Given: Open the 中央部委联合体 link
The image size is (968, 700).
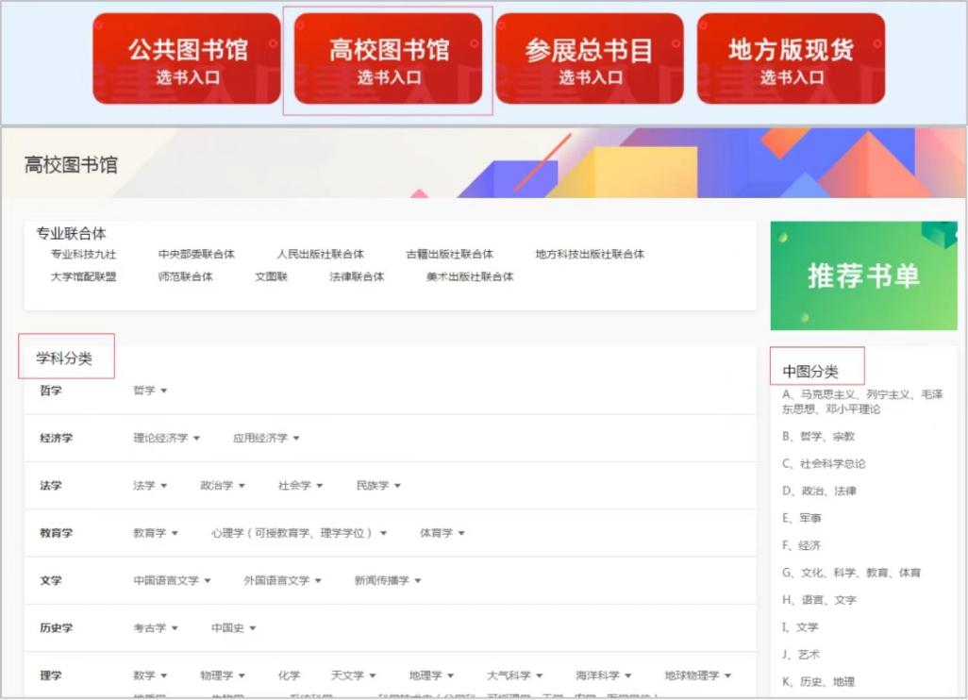Looking at the screenshot, I should coord(196,255).
